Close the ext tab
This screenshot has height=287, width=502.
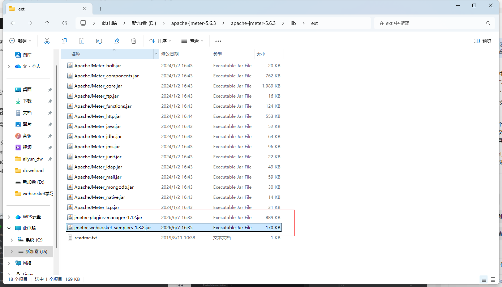pyautogui.click(x=85, y=9)
